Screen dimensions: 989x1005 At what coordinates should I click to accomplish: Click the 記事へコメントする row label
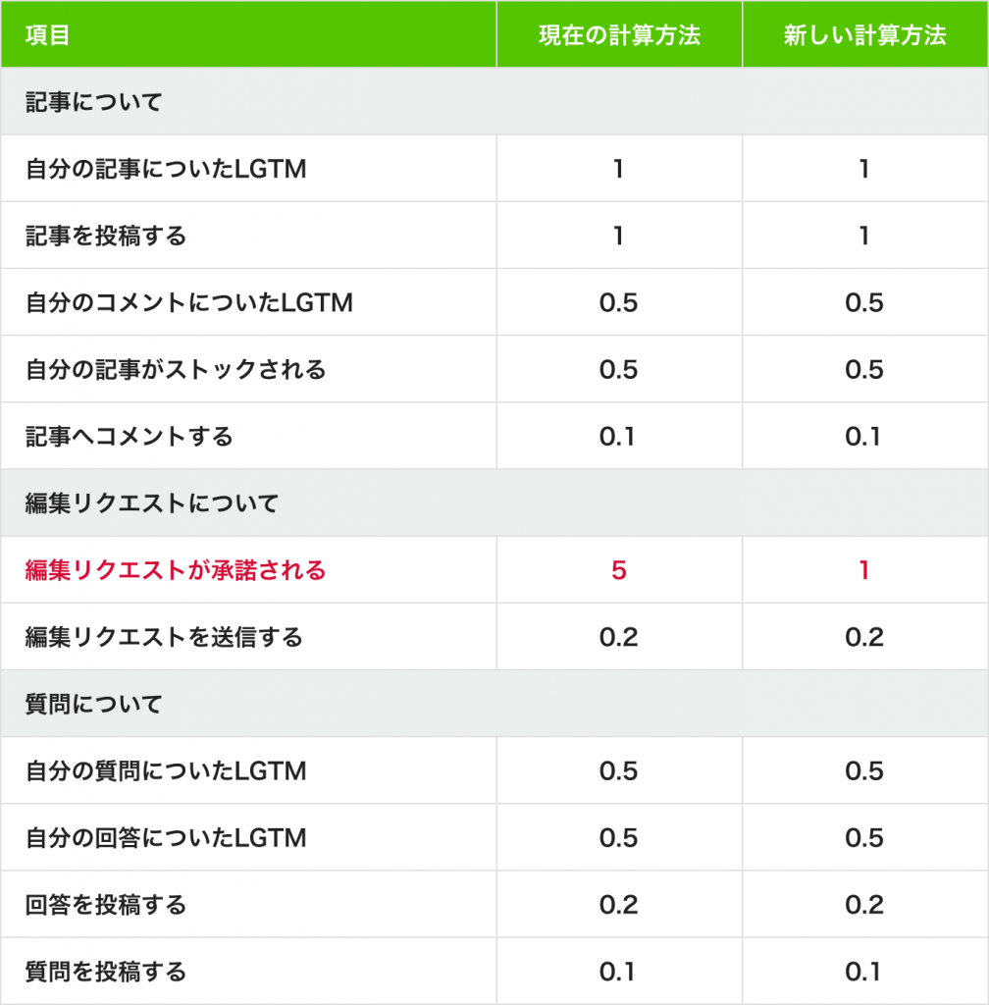click(130, 436)
